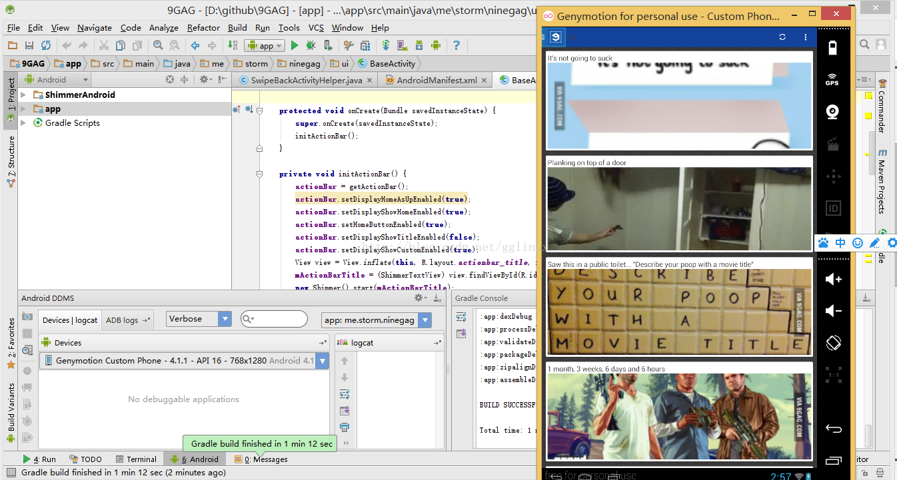The width and height of the screenshot is (897, 480).
Task: Open the 0: Messages tool window
Action: 261,459
